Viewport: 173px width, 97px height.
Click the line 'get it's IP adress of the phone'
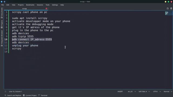click(36, 27)
